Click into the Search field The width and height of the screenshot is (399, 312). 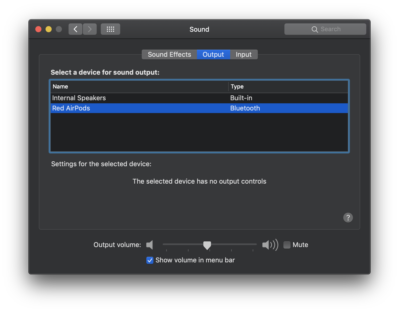(x=325, y=29)
